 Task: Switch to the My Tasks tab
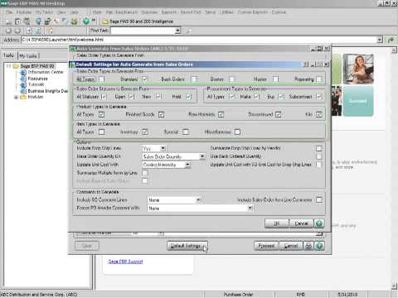pos(28,56)
